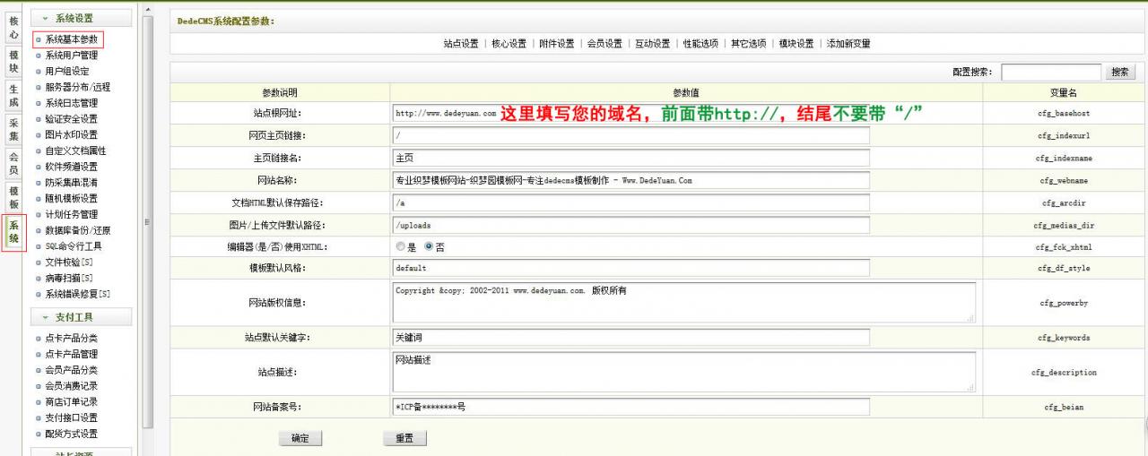The image size is (1148, 456).
Task: Switch to the 核心设置 tab
Action: tap(509, 44)
